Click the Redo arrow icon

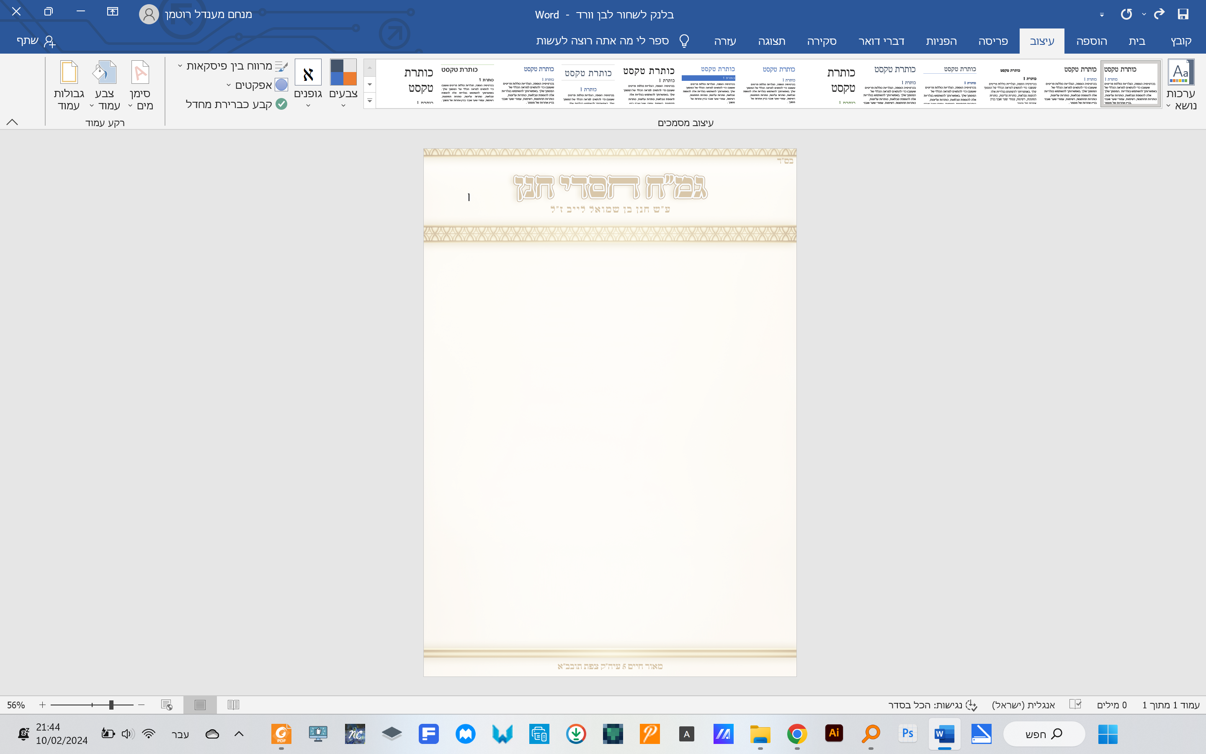1159,14
